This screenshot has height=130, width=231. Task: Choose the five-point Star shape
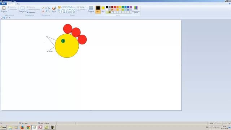64,12
